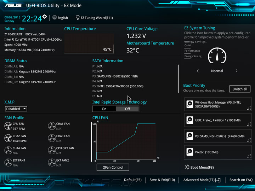Click 'DIMM_B1: N/A' row

[14, 77]
